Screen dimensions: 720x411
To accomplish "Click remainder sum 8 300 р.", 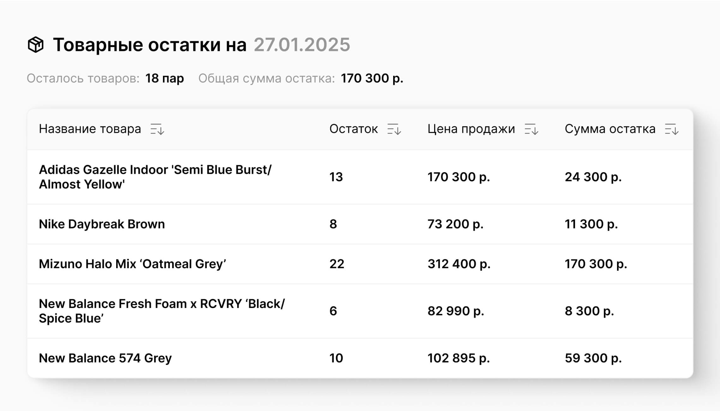I will point(589,311).
